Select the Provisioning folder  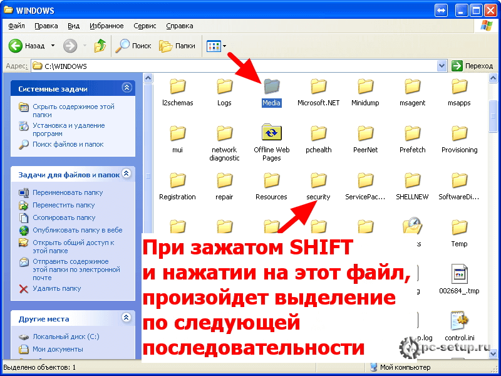(x=459, y=139)
